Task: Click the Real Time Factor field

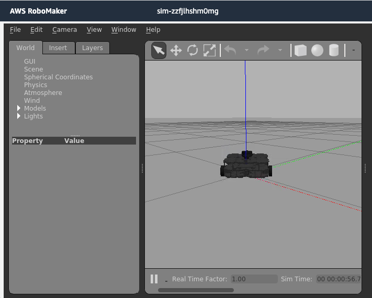Action: pyautogui.click(x=254, y=279)
